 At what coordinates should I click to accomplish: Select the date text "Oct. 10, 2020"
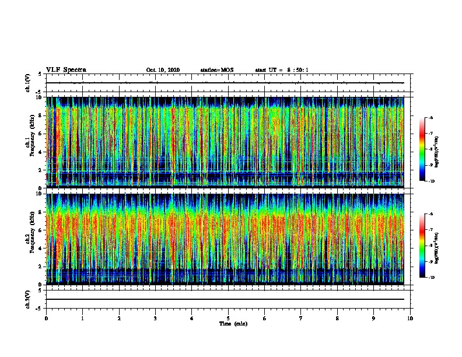coord(163,70)
